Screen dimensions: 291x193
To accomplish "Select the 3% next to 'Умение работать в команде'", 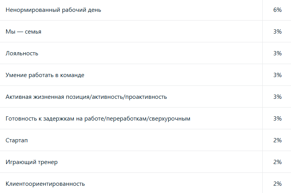I will tap(278, 75).
